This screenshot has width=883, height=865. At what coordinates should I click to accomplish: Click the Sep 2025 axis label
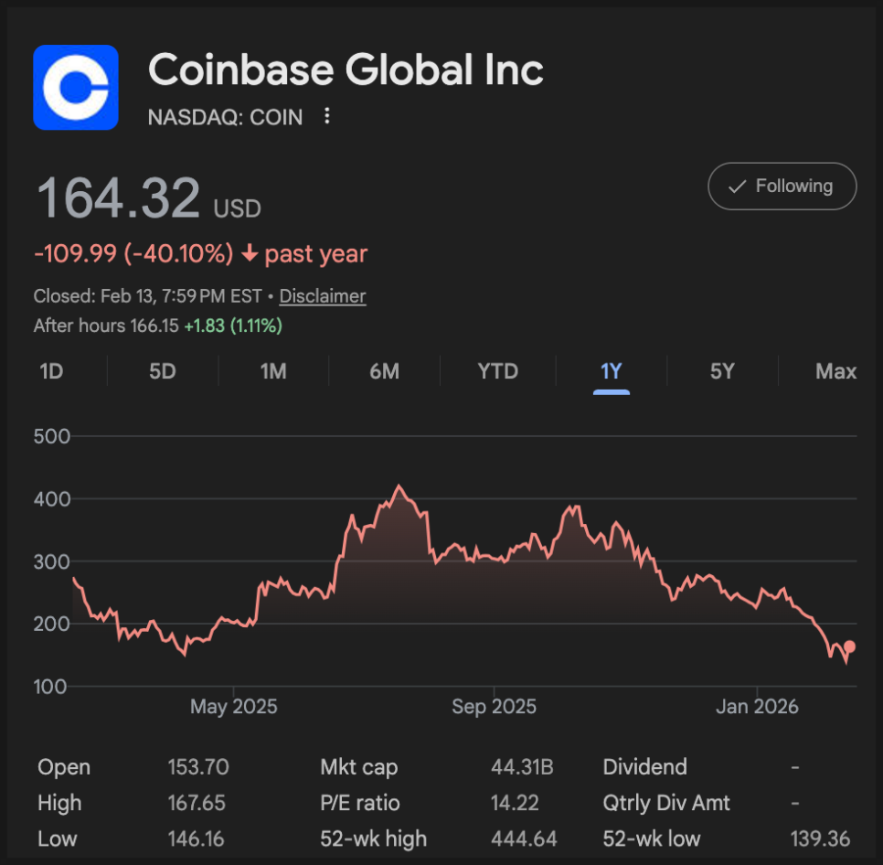point(494,707)
